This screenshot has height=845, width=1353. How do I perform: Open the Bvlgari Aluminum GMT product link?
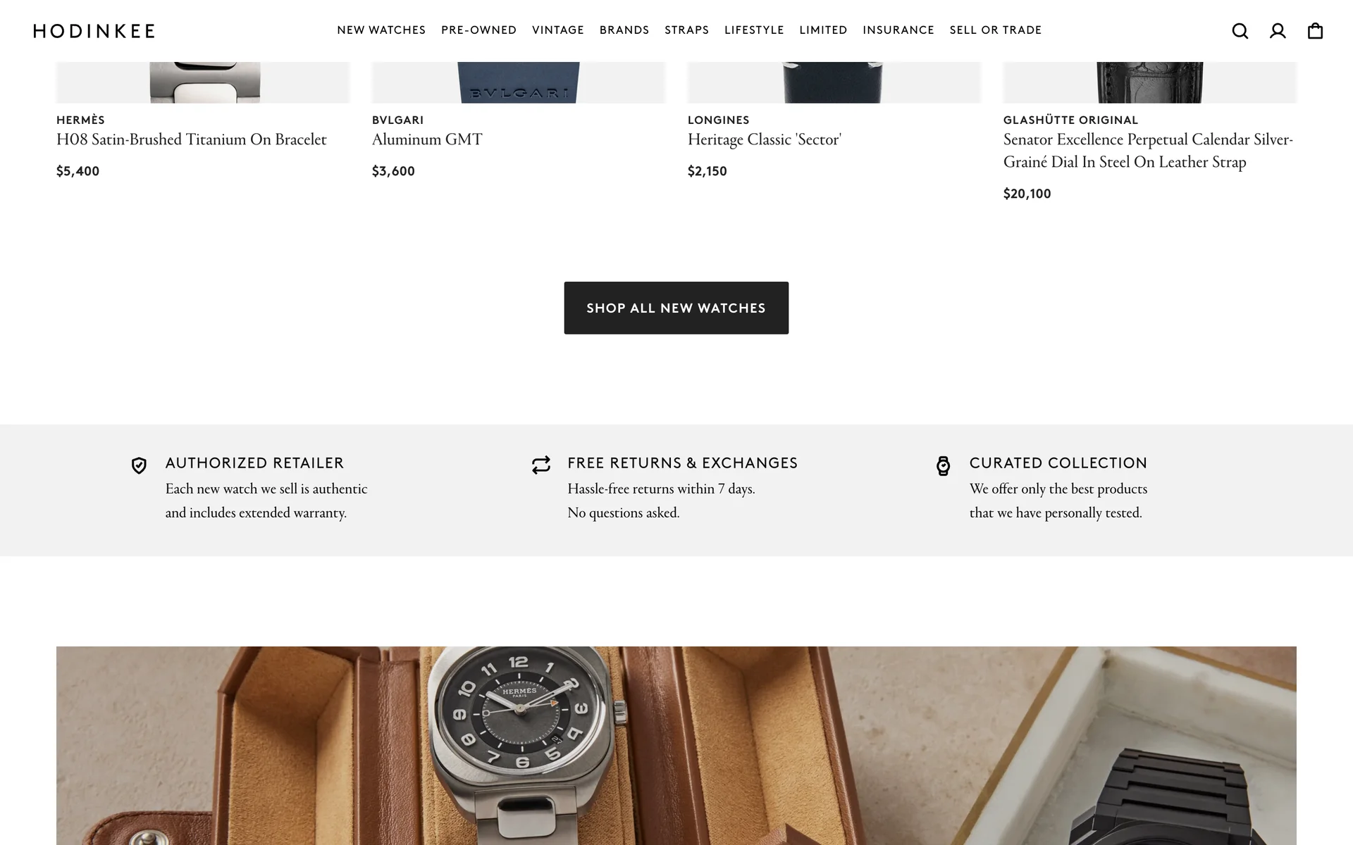point(427,139)
